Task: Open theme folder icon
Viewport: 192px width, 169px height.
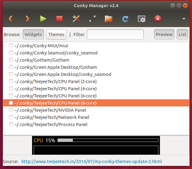Action: click(x=109, y=19)
